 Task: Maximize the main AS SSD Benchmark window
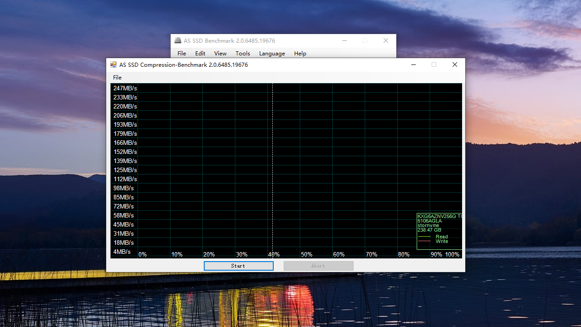365,40
